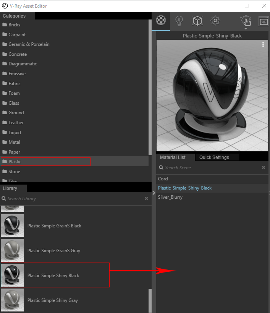Click the Library list scrollbar

[150, 301]
